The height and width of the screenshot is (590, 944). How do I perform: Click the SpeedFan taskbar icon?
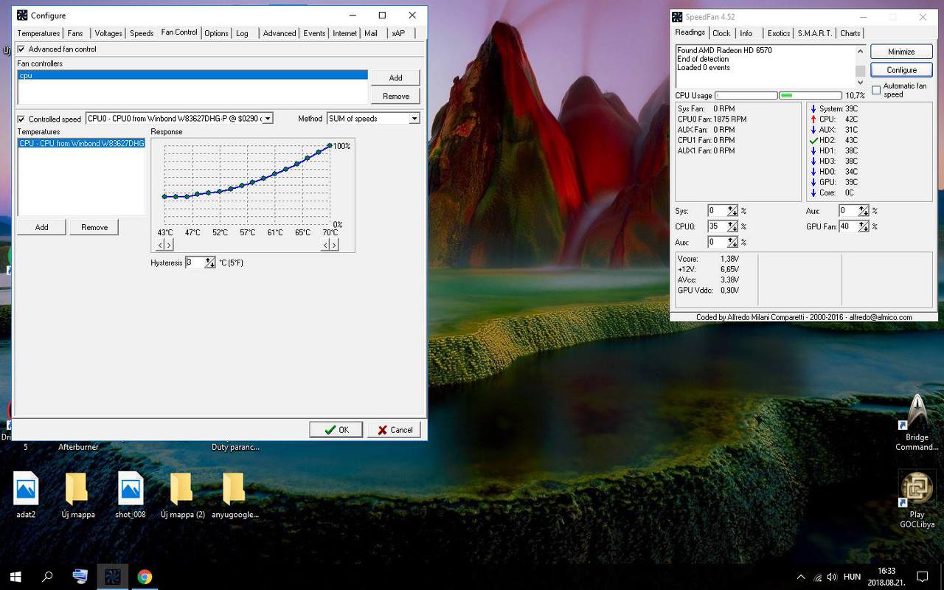pyautogui.click(x=113, y=577)
